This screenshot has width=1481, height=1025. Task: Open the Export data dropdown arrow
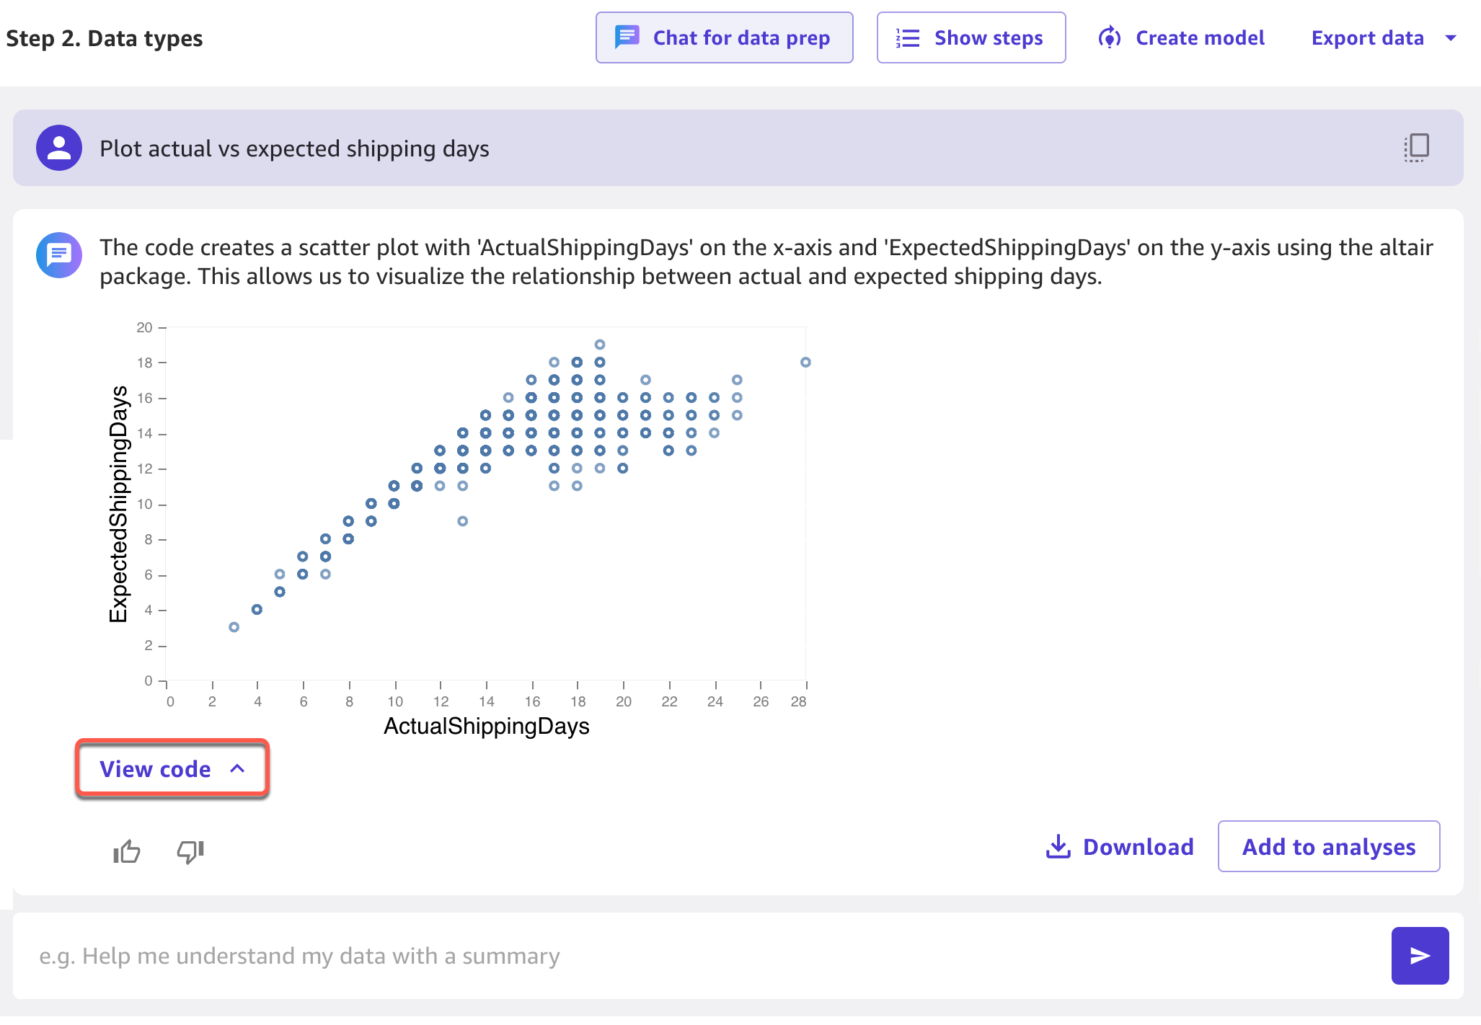[x=1451, y=37]
